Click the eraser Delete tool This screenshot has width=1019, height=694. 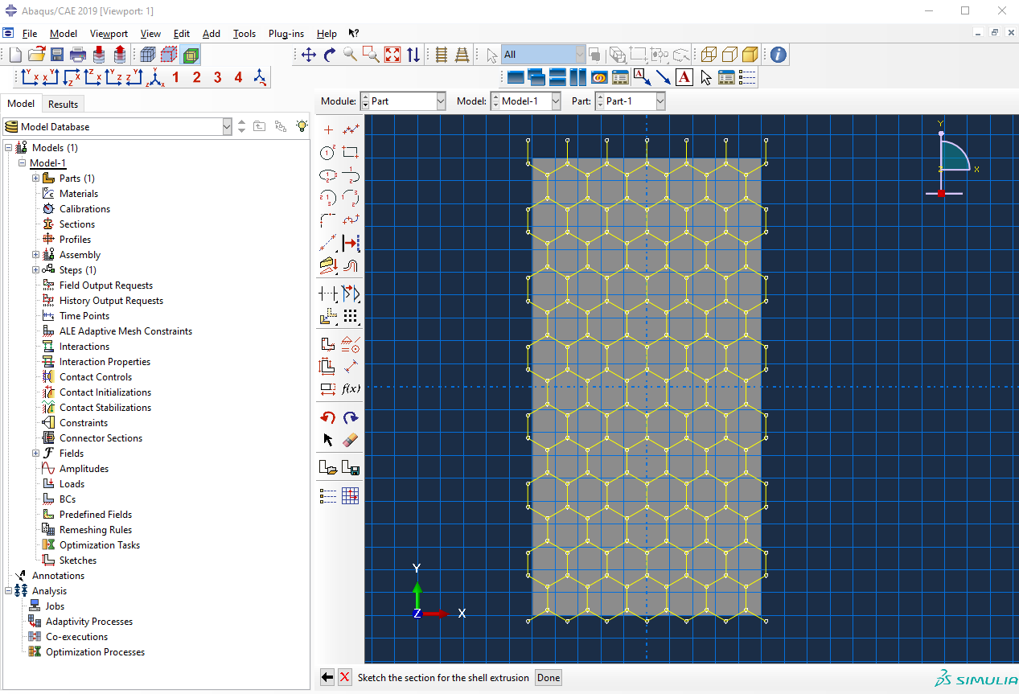[350, 440]
